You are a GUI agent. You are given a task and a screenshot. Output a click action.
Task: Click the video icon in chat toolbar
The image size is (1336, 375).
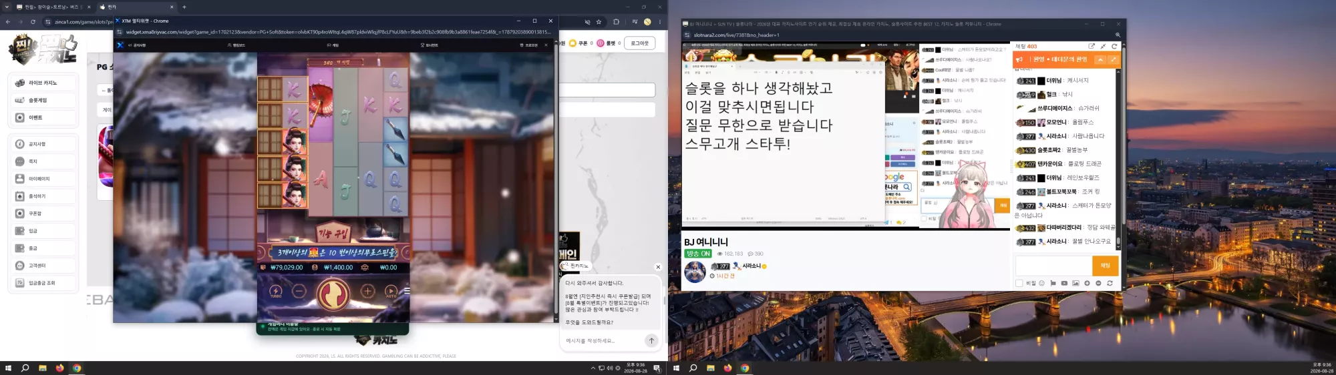point(1064,283)
